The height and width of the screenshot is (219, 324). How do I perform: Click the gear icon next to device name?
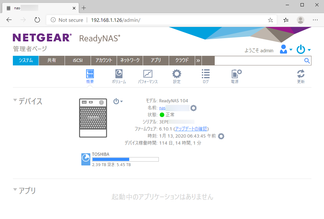(194, 108)
